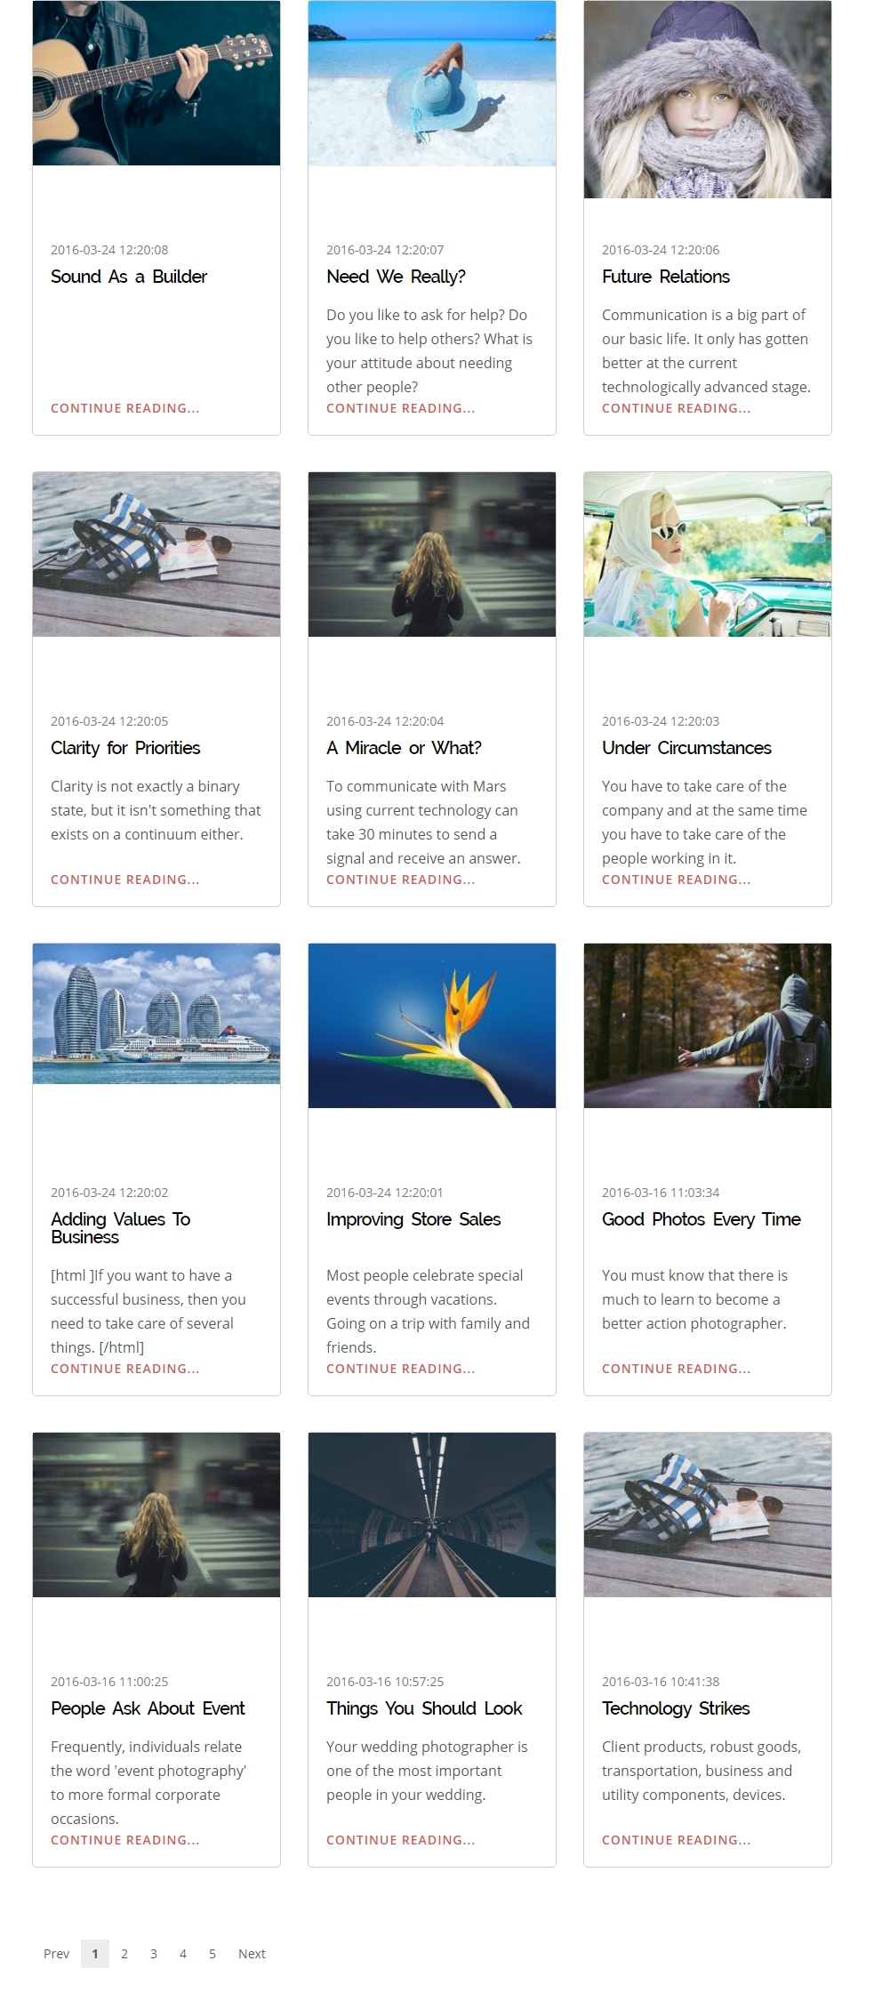Viewport: 882px width, 2009px height.
Task: Open 'A Miracle or What?' title
Action: (404, 748)
